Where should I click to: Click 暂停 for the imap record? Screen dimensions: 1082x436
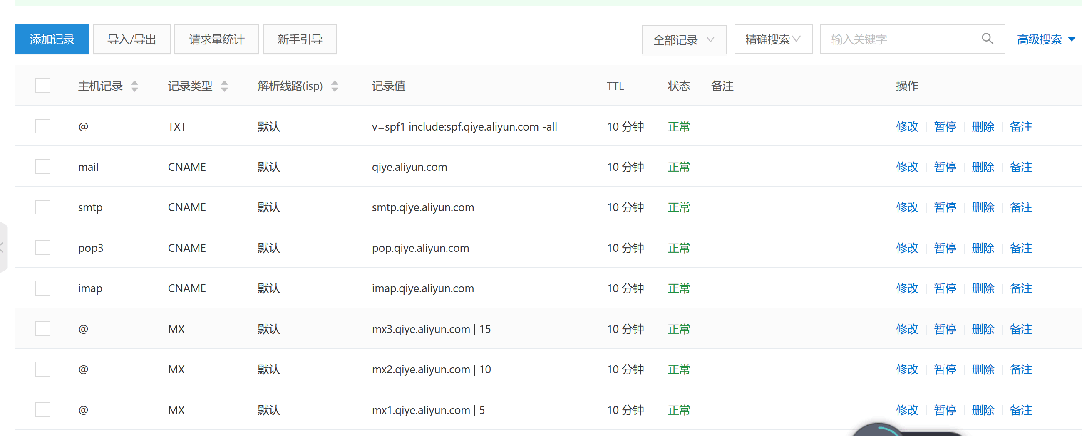(945, 288)
